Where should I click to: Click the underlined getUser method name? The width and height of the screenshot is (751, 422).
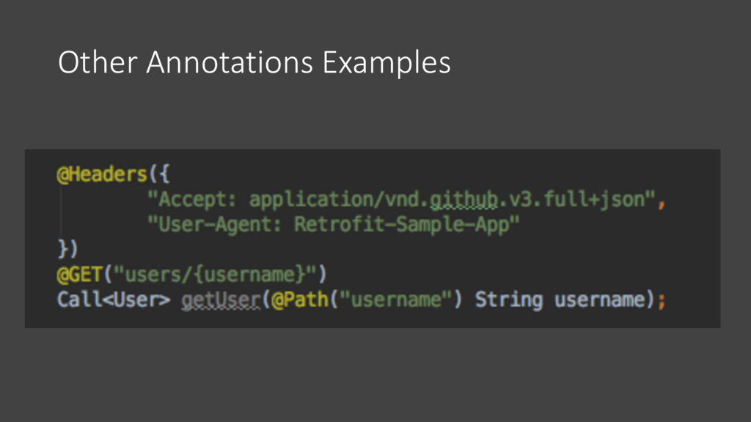click(x=221, y=300)
